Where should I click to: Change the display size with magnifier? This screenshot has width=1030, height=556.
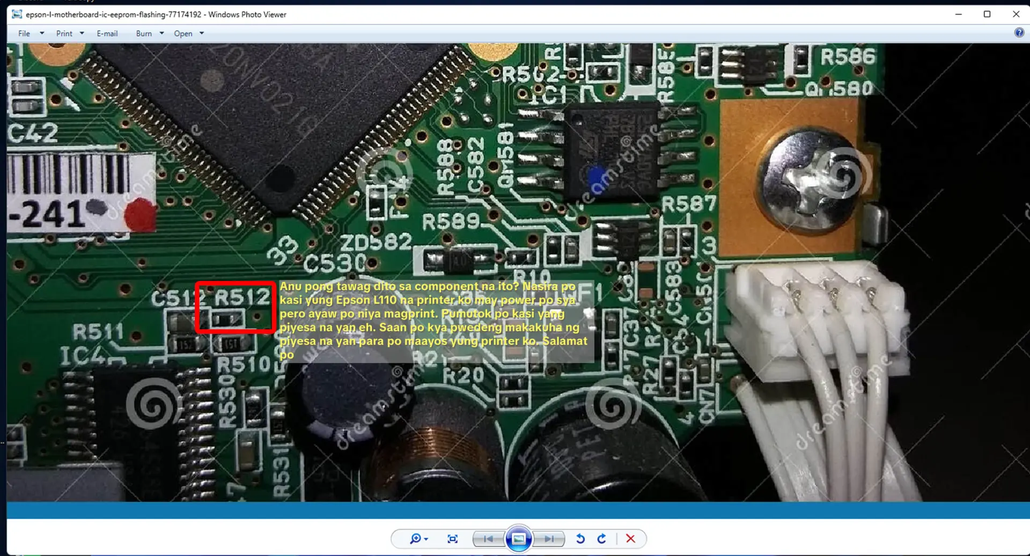pos(418,539)
